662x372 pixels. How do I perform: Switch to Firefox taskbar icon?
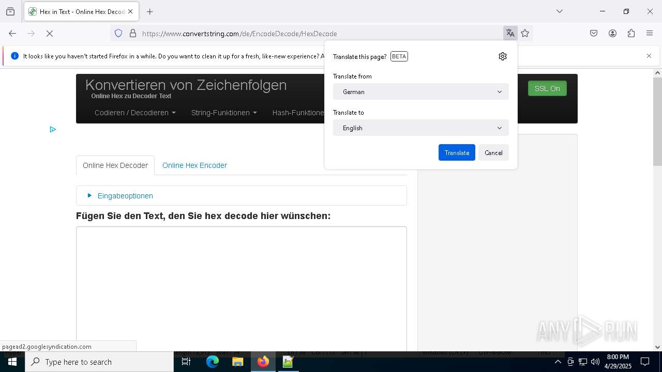pyautogui.click(x=263, y=362)
